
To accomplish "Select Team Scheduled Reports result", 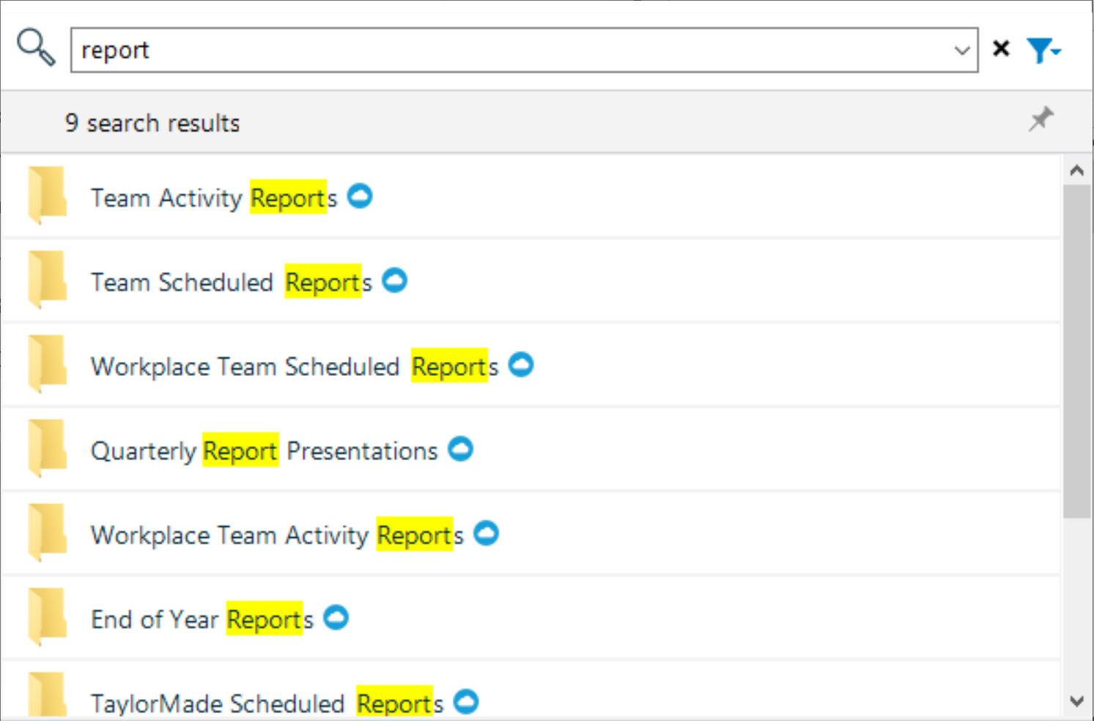I will [231, 282].
